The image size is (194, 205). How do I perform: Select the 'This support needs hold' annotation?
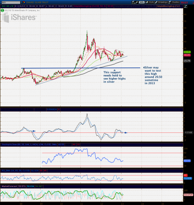pos(115,77)
